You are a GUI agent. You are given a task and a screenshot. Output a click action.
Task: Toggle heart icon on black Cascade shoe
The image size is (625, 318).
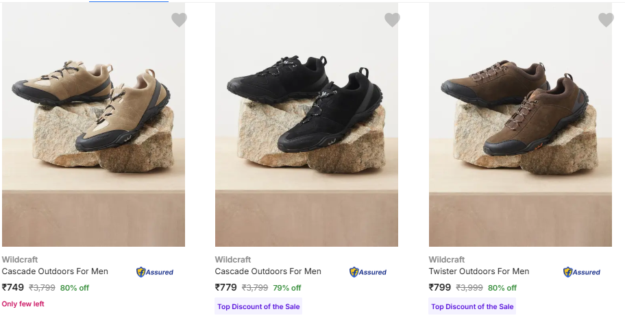click(392, 20)
